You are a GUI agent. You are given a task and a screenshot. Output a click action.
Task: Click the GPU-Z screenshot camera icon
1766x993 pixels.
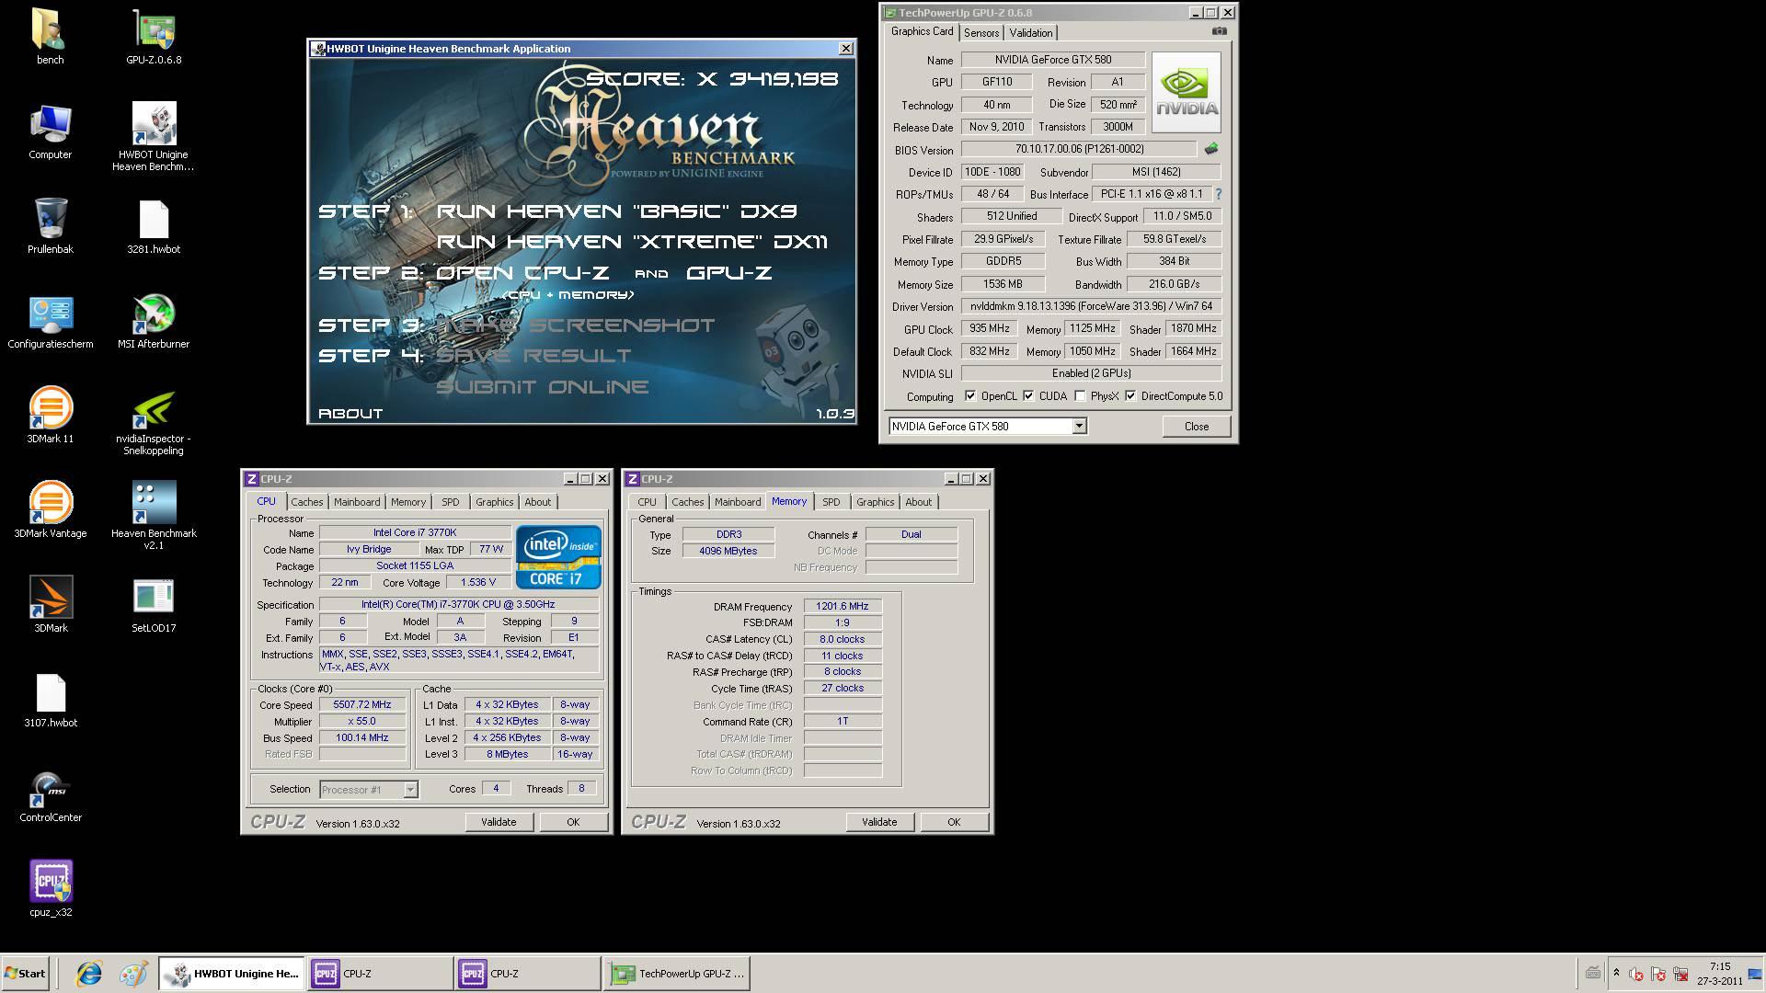click(1219, 31)
